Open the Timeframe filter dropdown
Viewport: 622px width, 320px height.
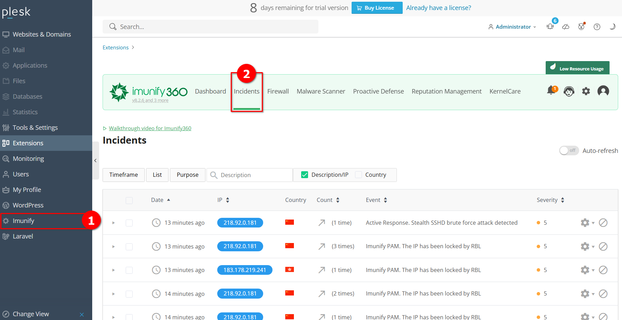point(124,175)
